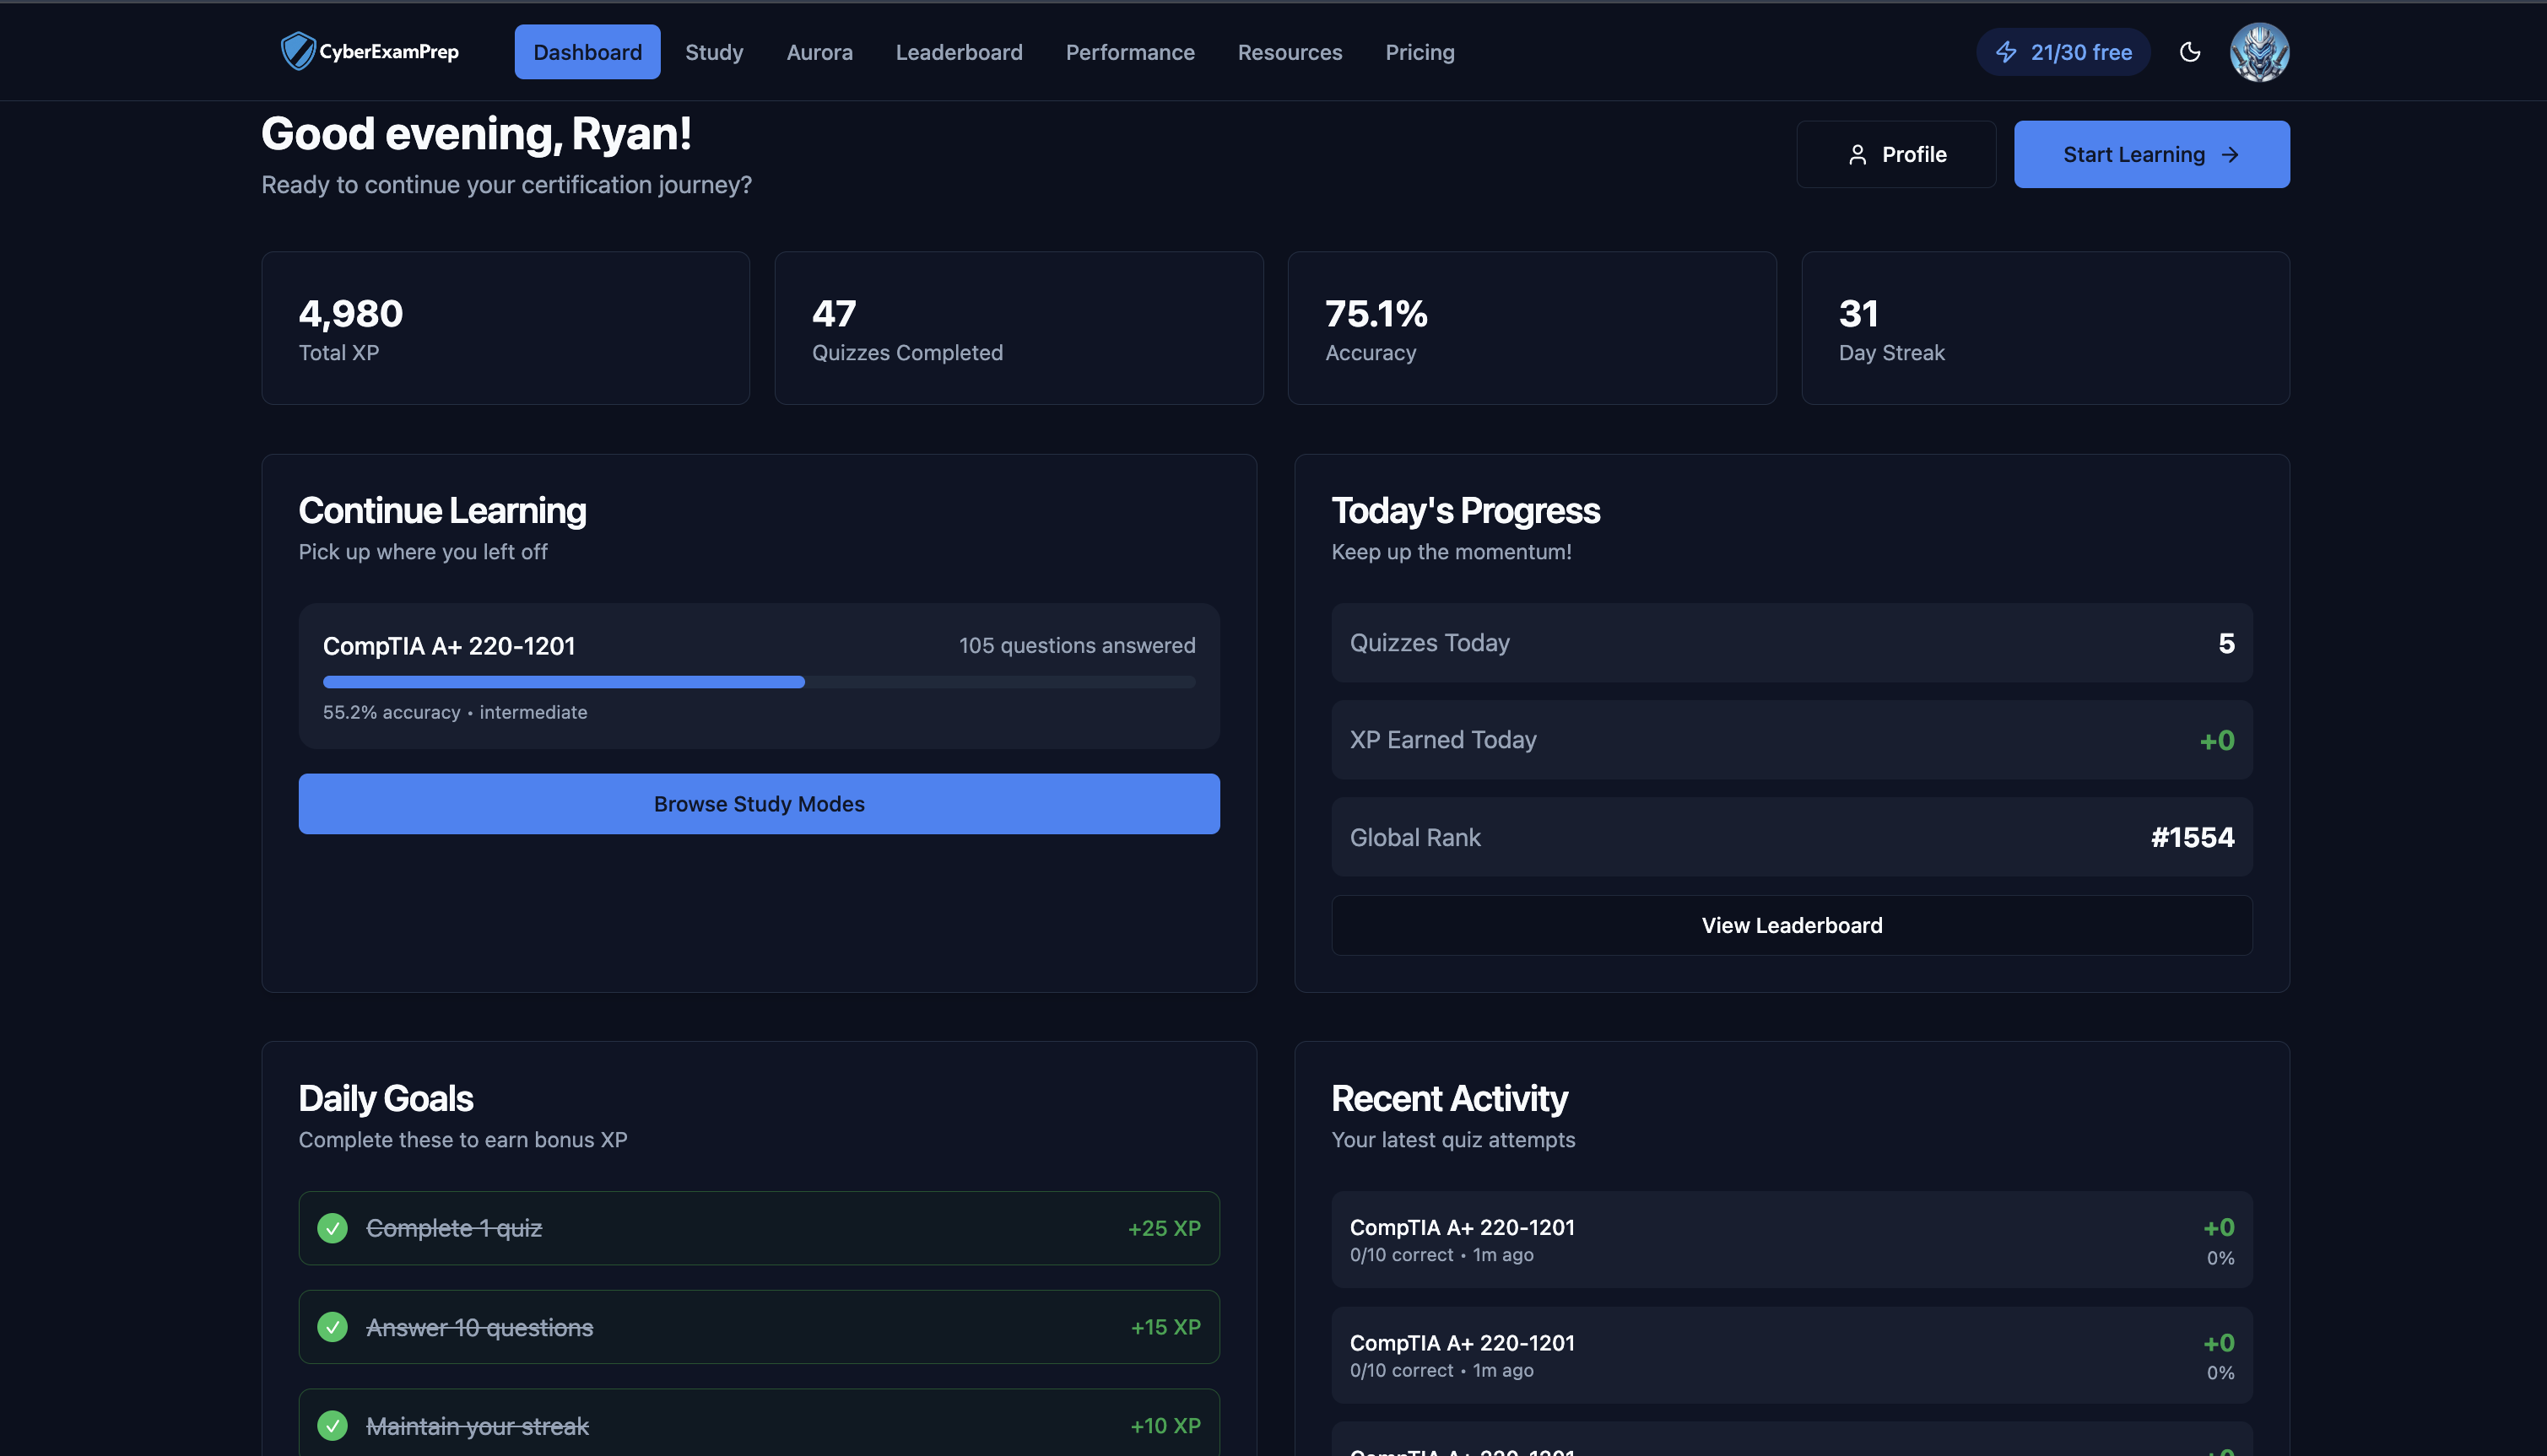
Task: Click the Start Learning button
Action: tap(2151, 154)
